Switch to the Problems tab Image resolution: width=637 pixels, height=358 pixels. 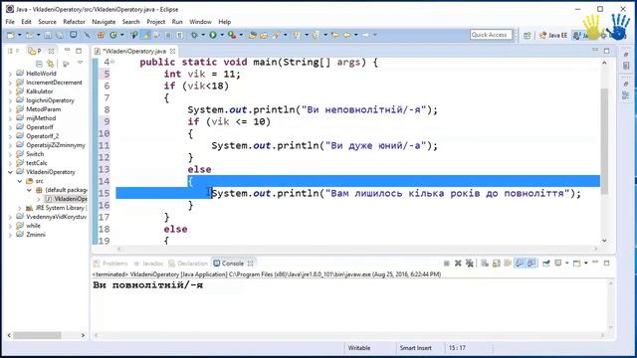110,264
